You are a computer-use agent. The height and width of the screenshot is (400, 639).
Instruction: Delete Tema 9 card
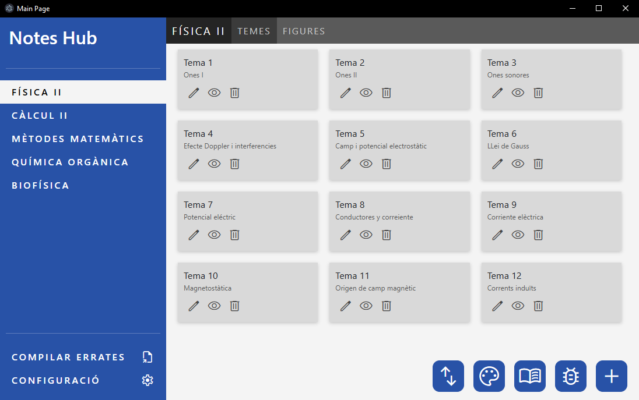[x=538, y=235]
